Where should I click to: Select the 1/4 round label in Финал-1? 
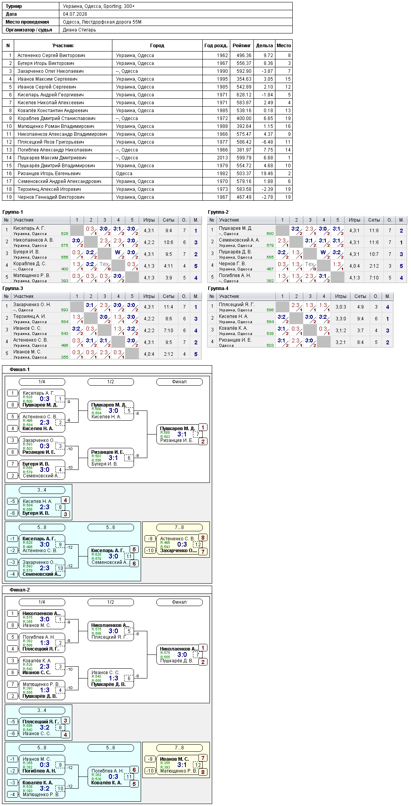coord(42,382)
